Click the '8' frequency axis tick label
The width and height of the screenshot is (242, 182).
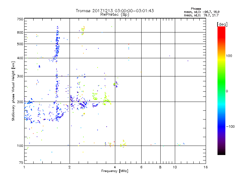point(160,167)
